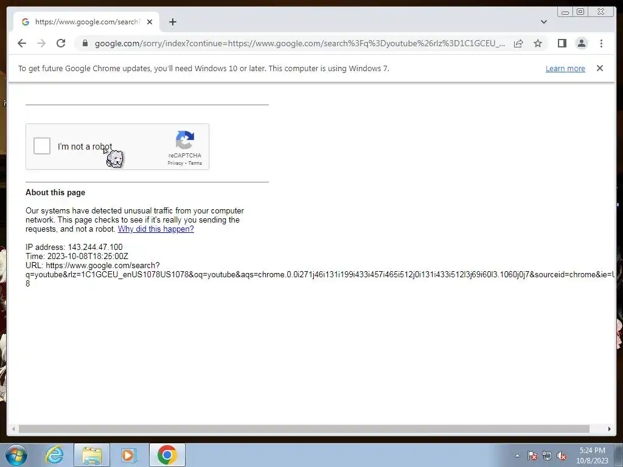
Task: Open reCAPTCHA Terms link
Action: click(x=195, y=163)
